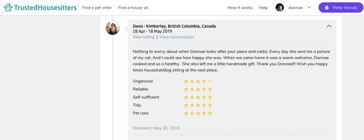Click the fifth star in Organised rating
Image resolution: width=364 pixels, height=140 pixels.
click(x=210, y=81)
